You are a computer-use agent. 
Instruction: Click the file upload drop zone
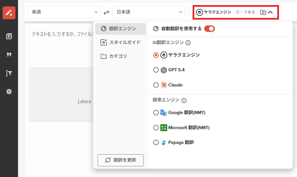(x=61, y=94)
